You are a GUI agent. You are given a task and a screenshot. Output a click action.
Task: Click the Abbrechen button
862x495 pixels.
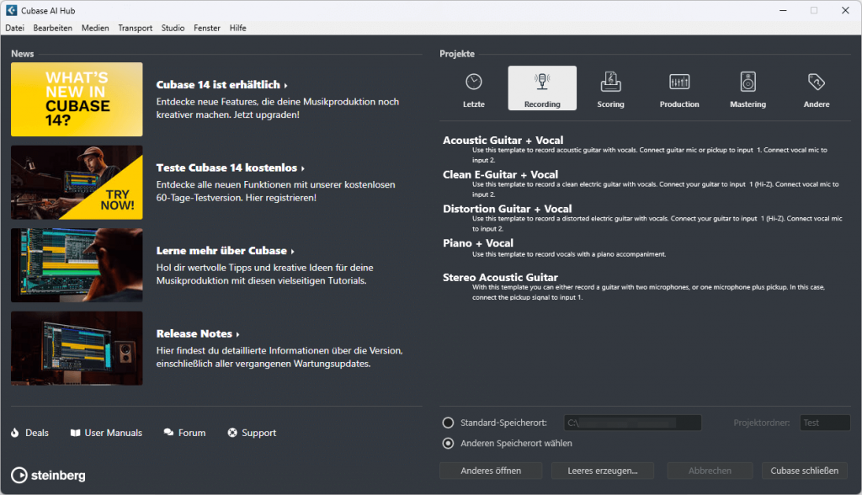pos(710,471)
